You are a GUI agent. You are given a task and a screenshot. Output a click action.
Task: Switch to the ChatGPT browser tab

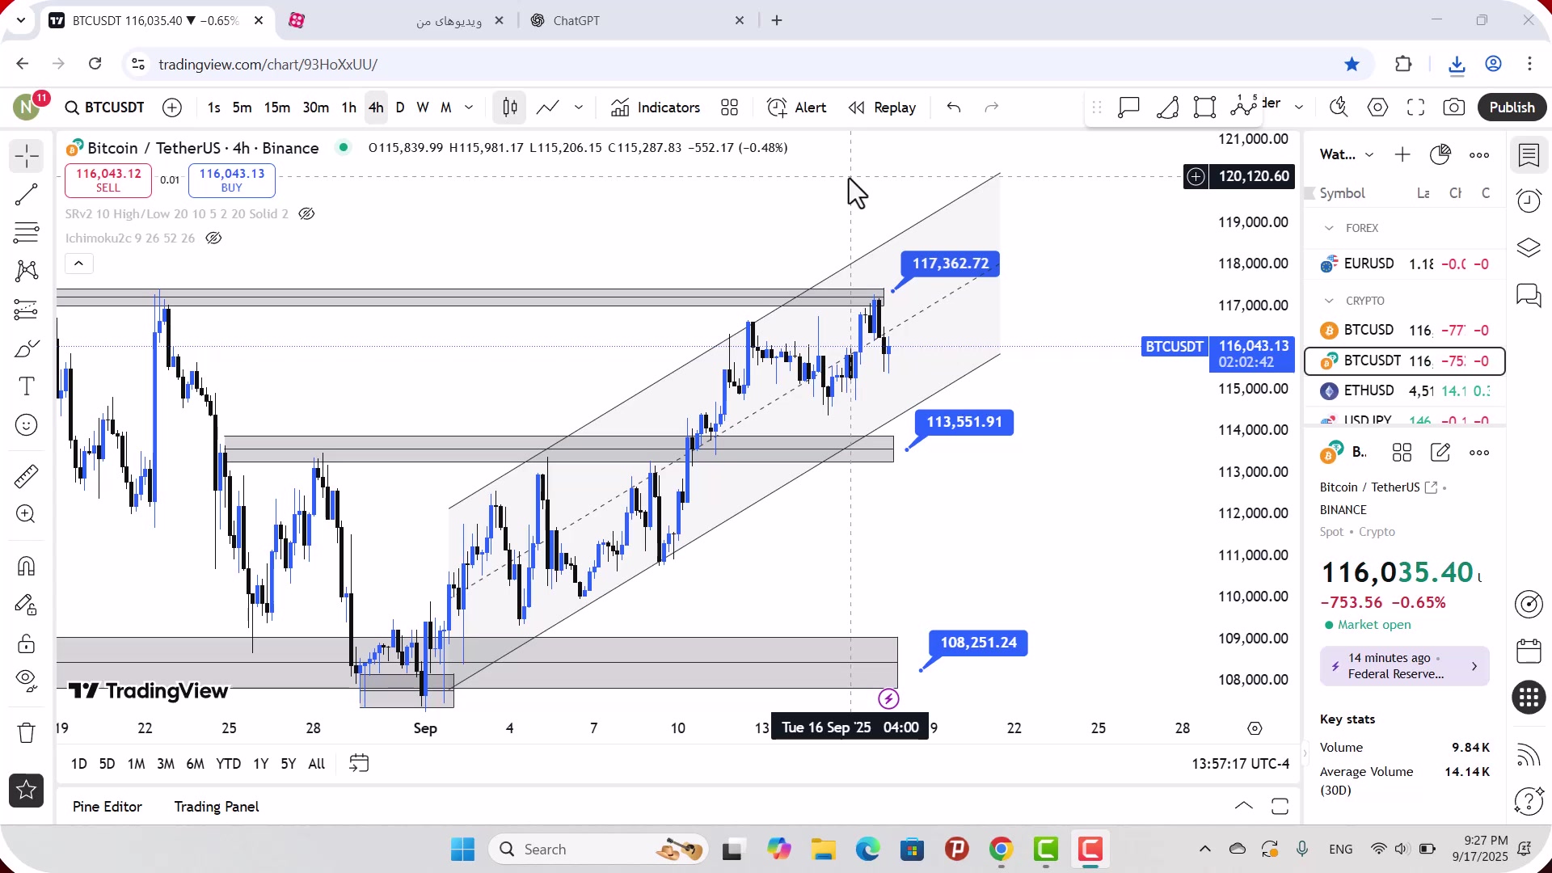click(x=635, y=21)
